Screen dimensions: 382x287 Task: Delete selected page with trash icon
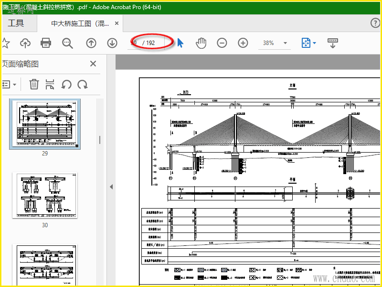(x=34, y=85)
